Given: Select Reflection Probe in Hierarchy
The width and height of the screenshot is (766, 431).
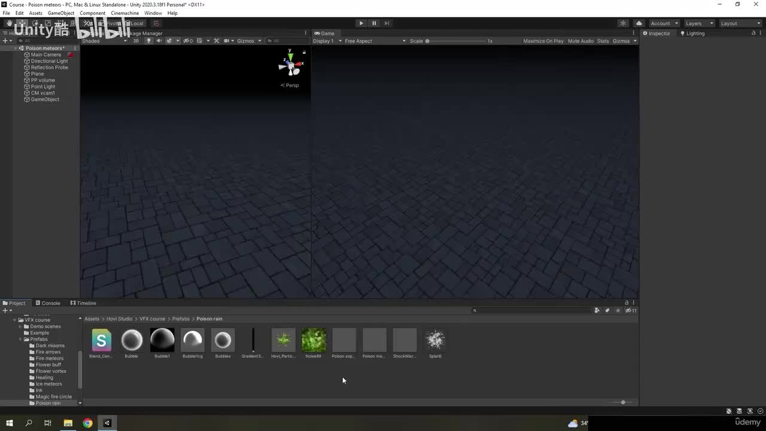Looking at the screenshot, I should [49, 68].
